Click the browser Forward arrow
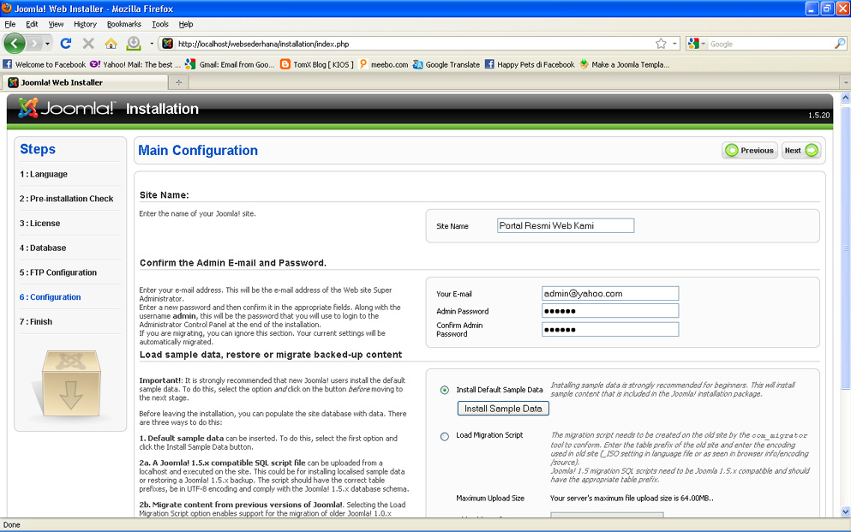Image resolution: width=851 pixels, height=532 pixels. [35, 44]
